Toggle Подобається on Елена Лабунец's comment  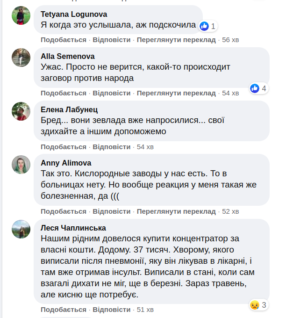pyautogui.click(x=64, y=147)
